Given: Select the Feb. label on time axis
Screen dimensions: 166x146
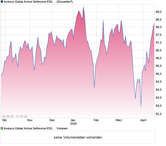Looking at the screenshot, I should pyautogui.click(x=97, y=120).
